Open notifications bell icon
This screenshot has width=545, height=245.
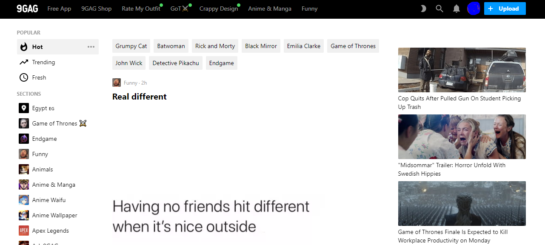tap(457, 9)
